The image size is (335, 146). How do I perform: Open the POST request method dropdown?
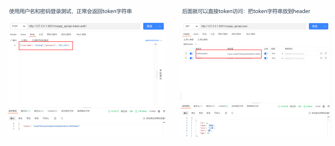tap(19, 26)
